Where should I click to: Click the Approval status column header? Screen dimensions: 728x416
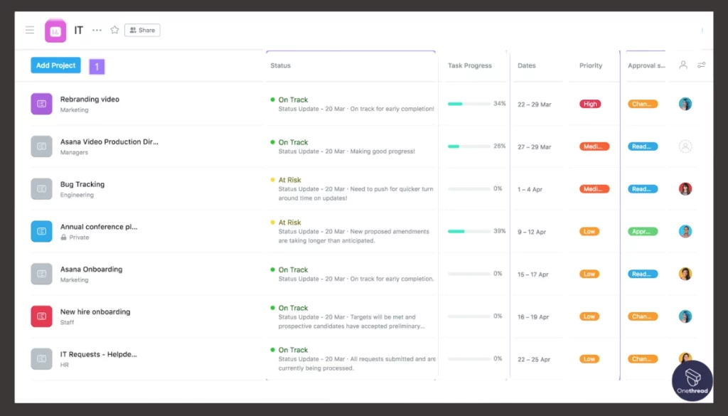click(646, 65)
